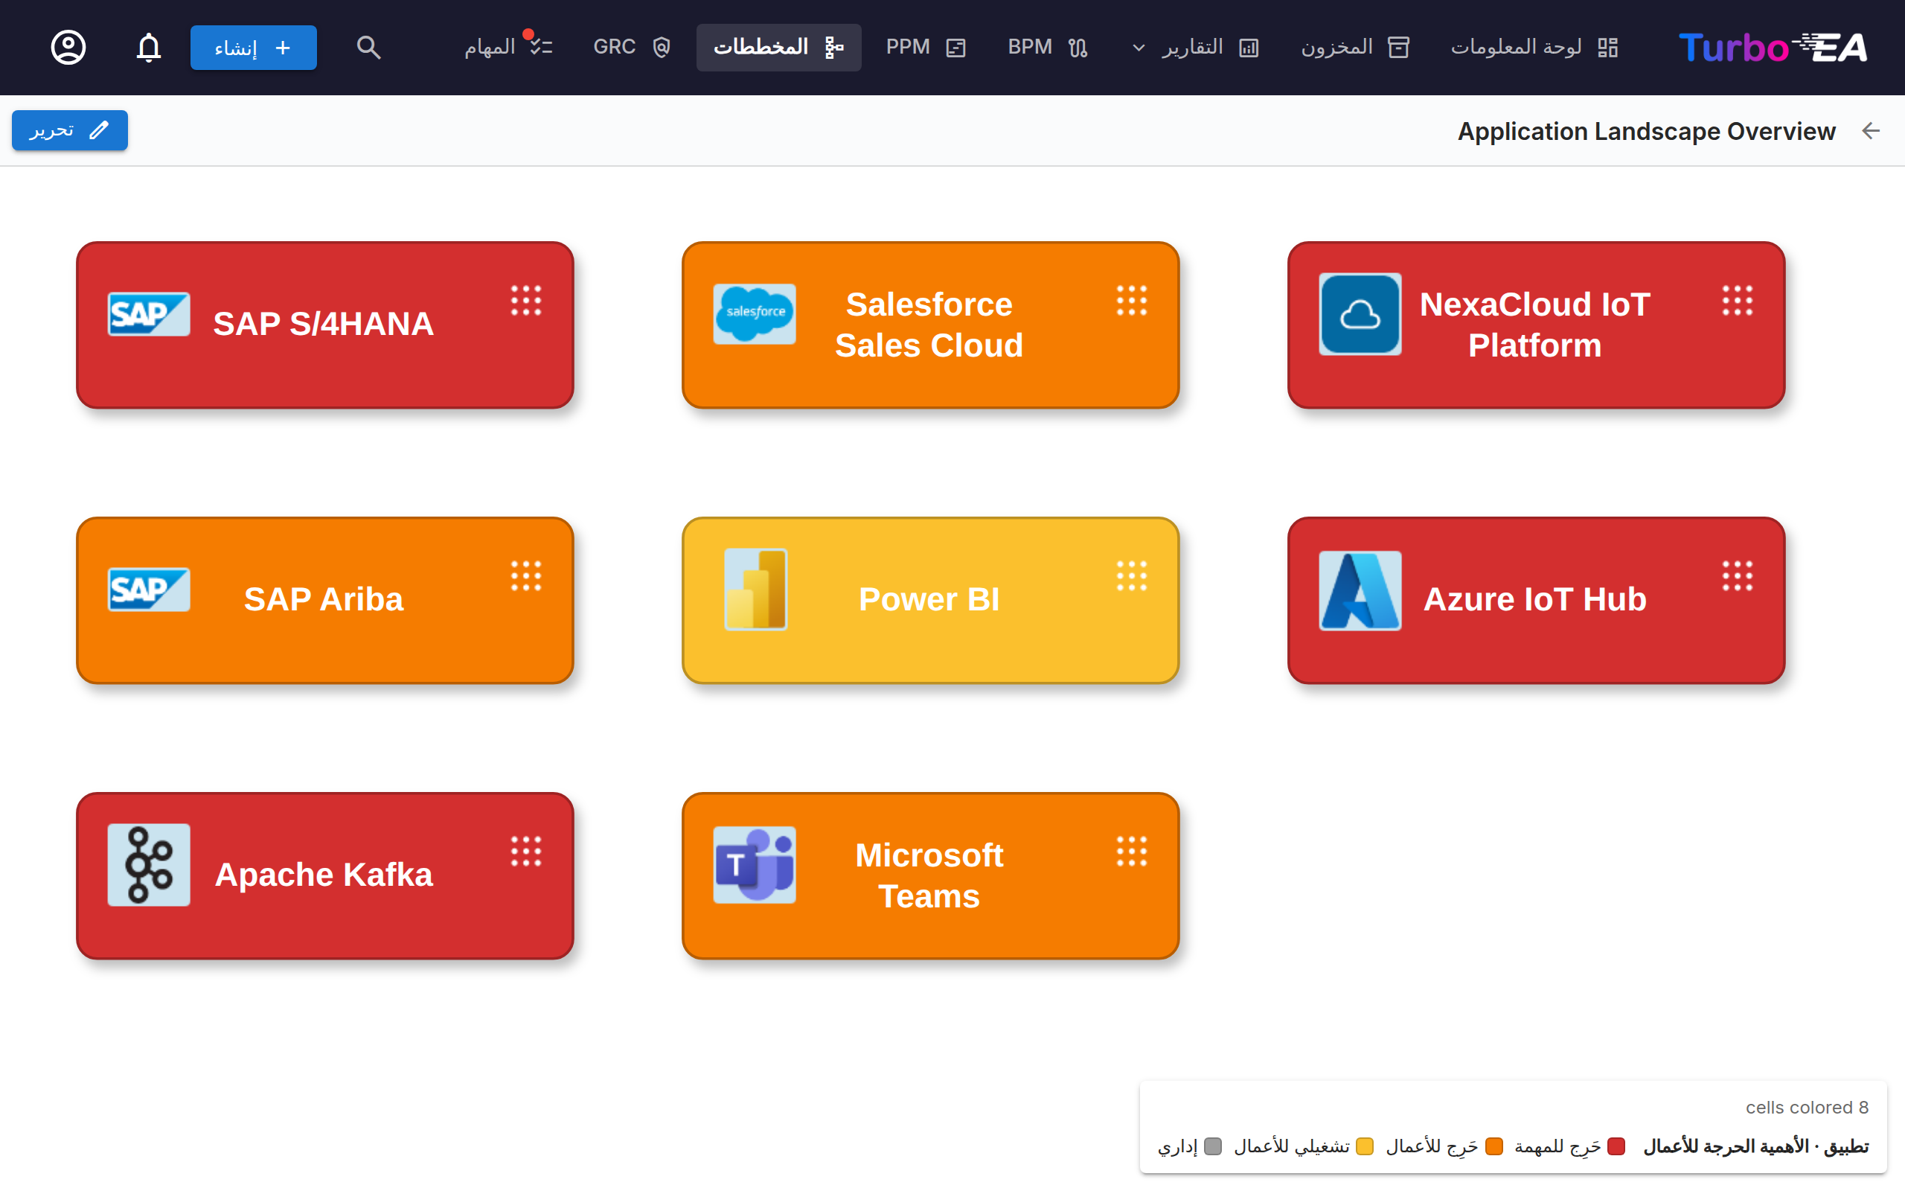
Task: Click the Salesforce logo on Sales Cloud card
Action: 754,313
